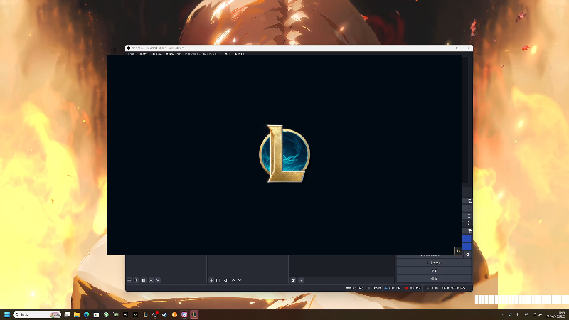
Task: Open source properties gear in Sources panel
Action: tap(225, 280)
